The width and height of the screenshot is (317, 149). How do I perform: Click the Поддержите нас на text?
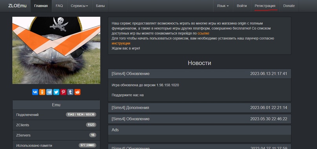pyautogui.click(x=128, y=95)
